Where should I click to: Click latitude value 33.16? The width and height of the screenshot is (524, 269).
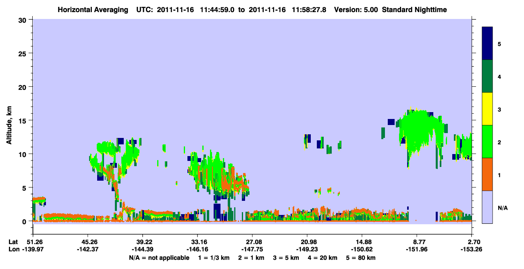[x=197, y=242]
